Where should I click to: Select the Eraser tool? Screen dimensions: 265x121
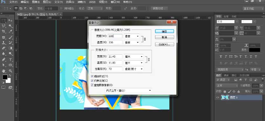[x=4, y=48]
